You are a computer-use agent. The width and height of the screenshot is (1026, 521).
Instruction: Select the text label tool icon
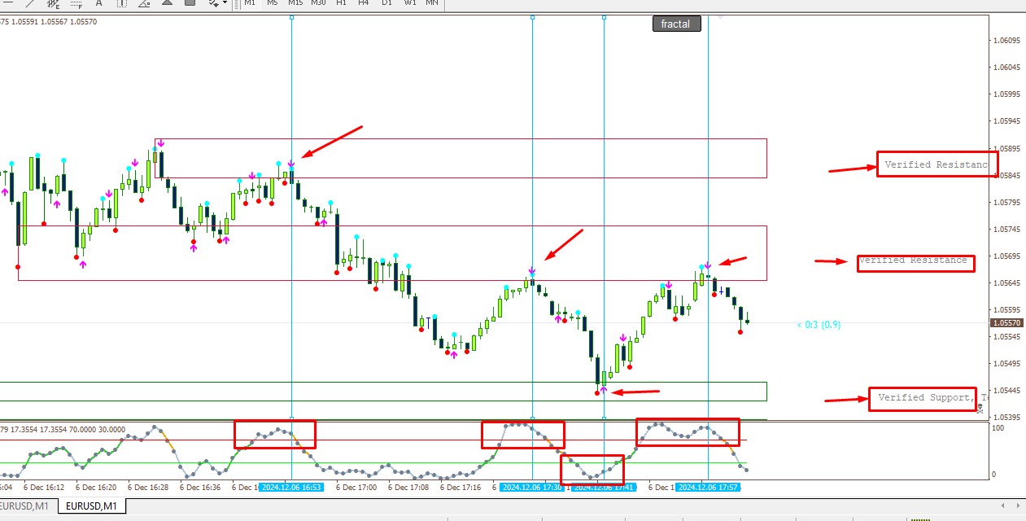(x=122, y=3)
